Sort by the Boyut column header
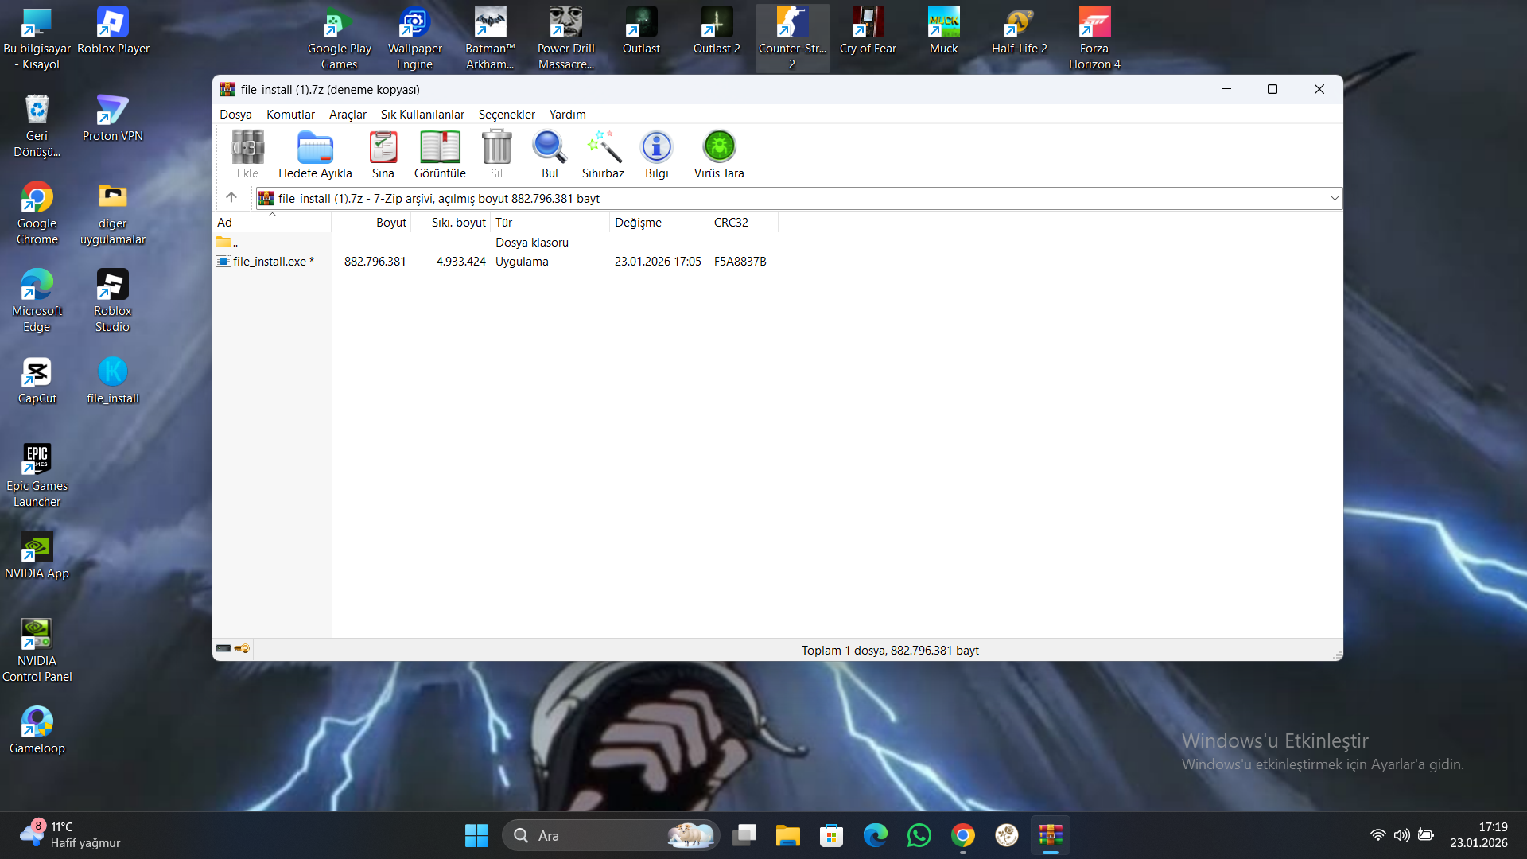The width and height of the screenshot is (1527, 859). pos(371,223)
